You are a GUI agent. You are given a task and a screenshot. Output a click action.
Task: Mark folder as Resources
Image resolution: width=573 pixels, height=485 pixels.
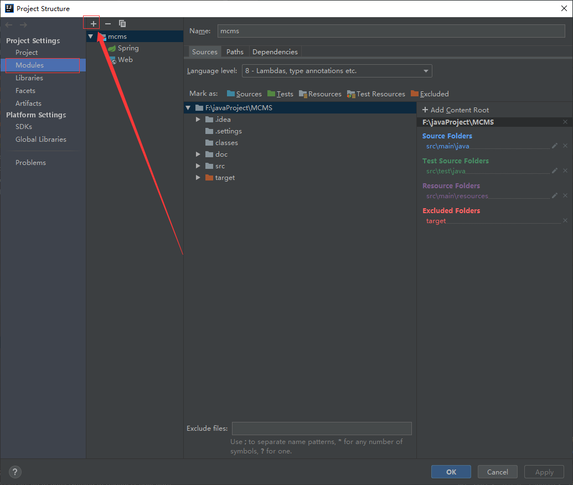point(320,94)
